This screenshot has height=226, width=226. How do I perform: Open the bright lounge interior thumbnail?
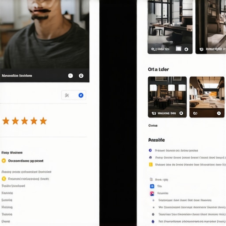[x=207, y=97]
